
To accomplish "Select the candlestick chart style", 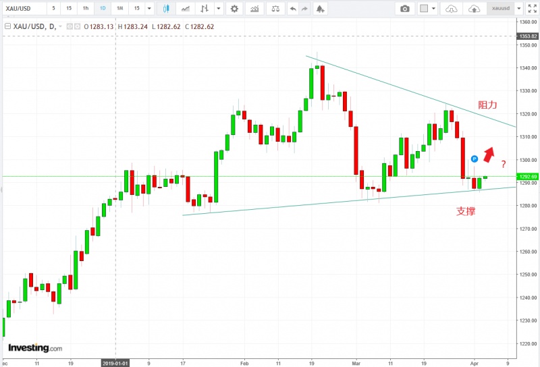I will pyautogui.click(x=165, y=9).
